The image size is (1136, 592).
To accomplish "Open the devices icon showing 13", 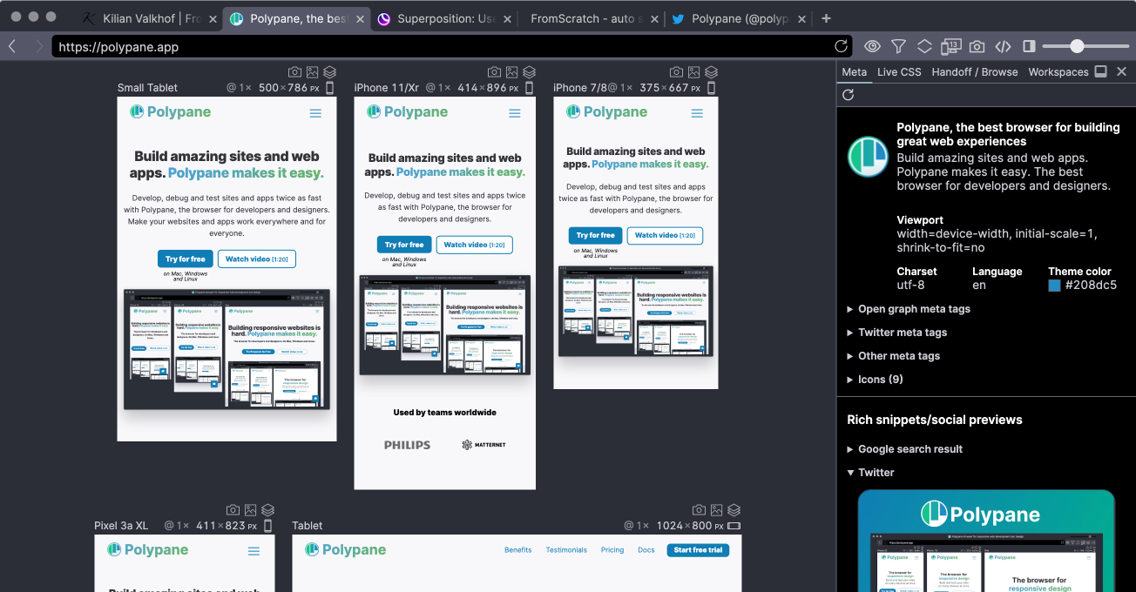I will [951, 46].
